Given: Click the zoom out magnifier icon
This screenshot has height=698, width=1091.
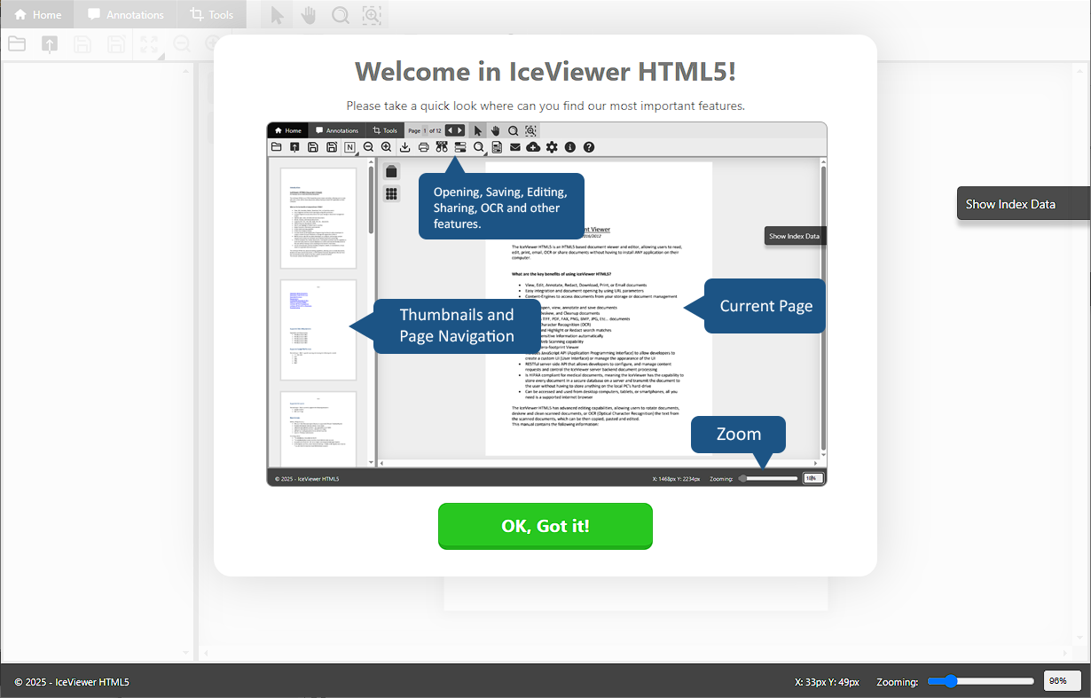Looking at the screenshot, I should tap(182, 44).
